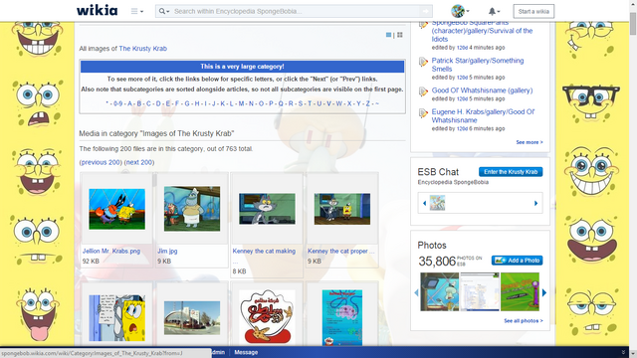Image resolution: width=637 pixels, height=358 pixels.
Task: Focus the Search within Encyclopedia SpongeBobia field
Action: pyautogui.click(x=296, y=11)
